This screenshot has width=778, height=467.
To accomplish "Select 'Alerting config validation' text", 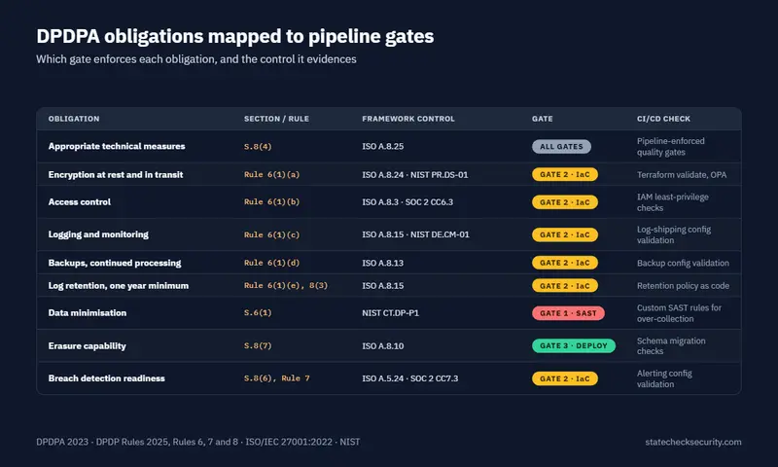I will click(x=664, y=378).
